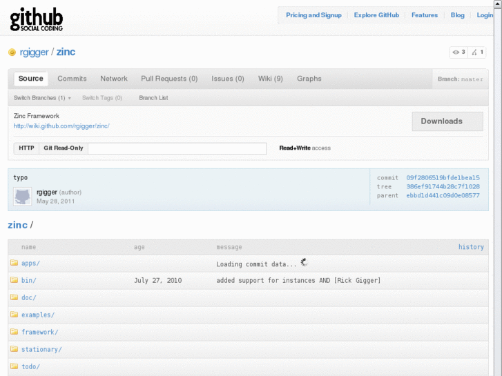
Task: Click the 'July 27, 2010' age cell
Action: pyautogui.click(x=158, y=280)
